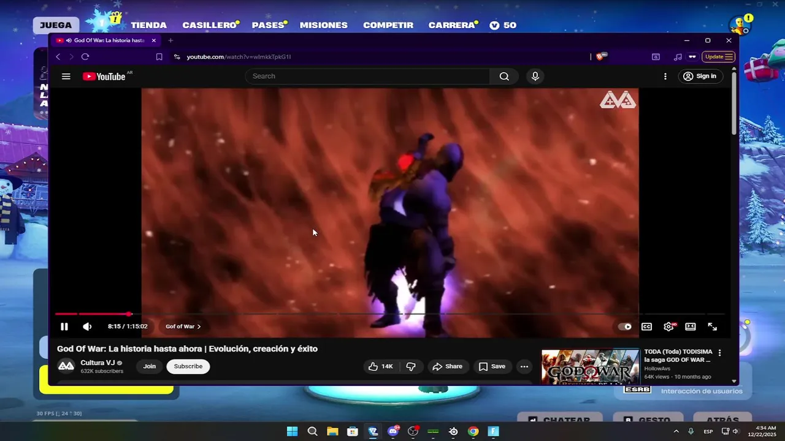This screenshot has width=785, height=441.
Task: Search with your voice microphone
Action: 535,76
